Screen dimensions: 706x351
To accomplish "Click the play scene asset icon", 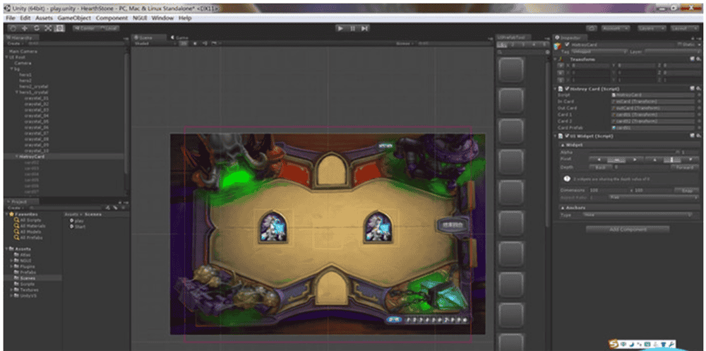I will tap(71, 221).
